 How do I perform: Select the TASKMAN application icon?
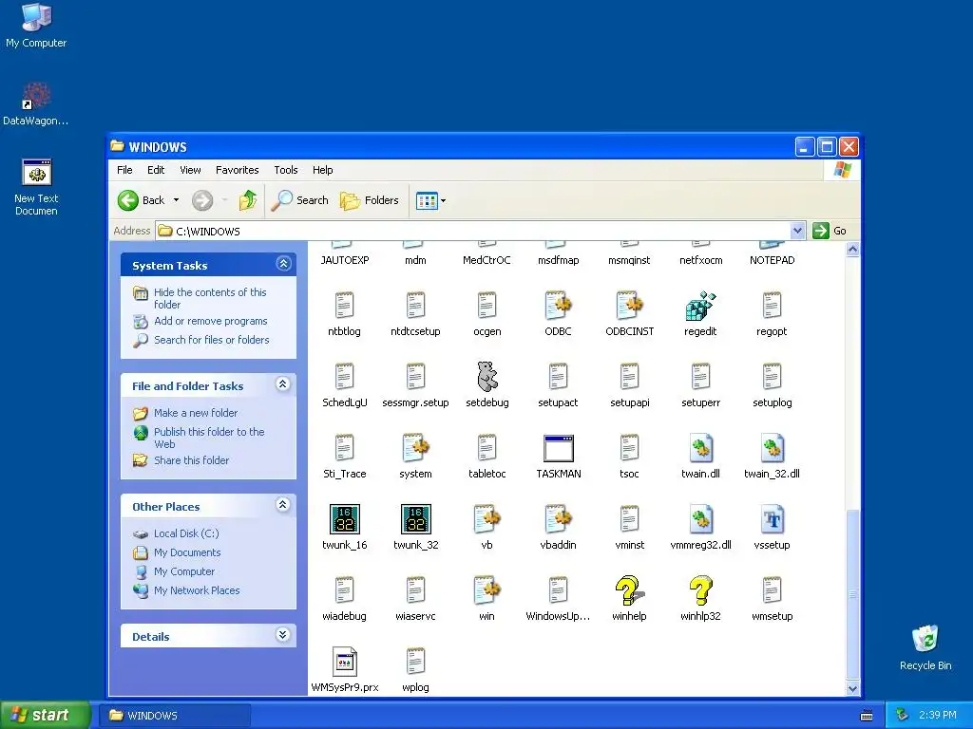pyautogui.click(x=558, y=448)
